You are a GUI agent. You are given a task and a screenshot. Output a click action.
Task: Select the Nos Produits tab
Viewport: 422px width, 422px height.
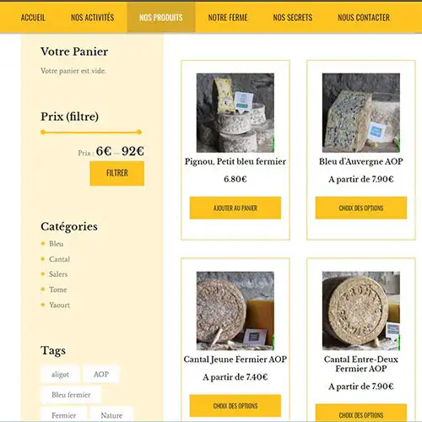(161, 18)
